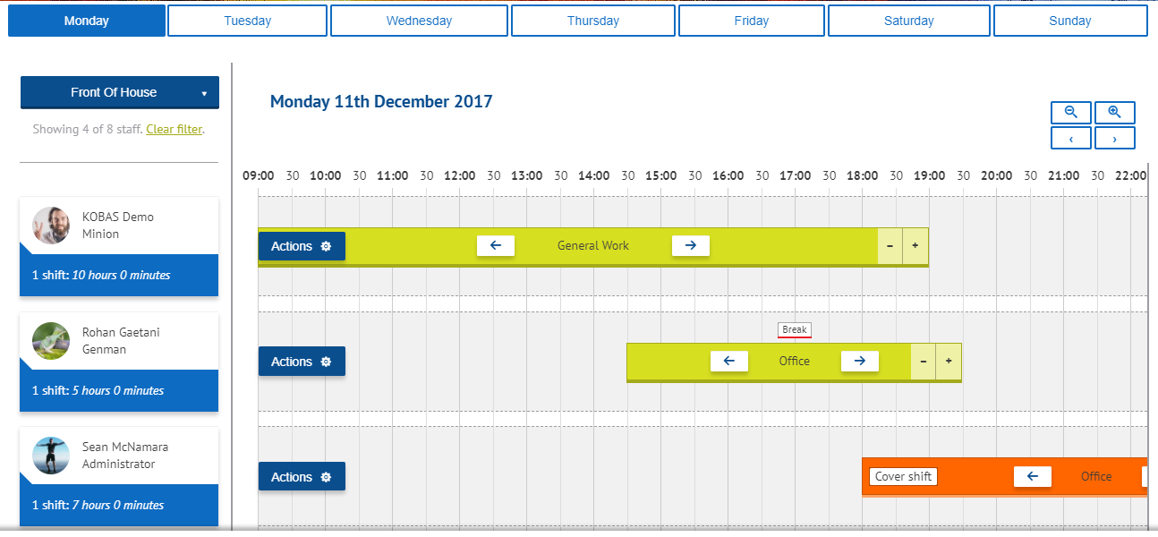1158x537 pixels.
Task: Shorten the General Work shift with the minus button
Action: 889,245
